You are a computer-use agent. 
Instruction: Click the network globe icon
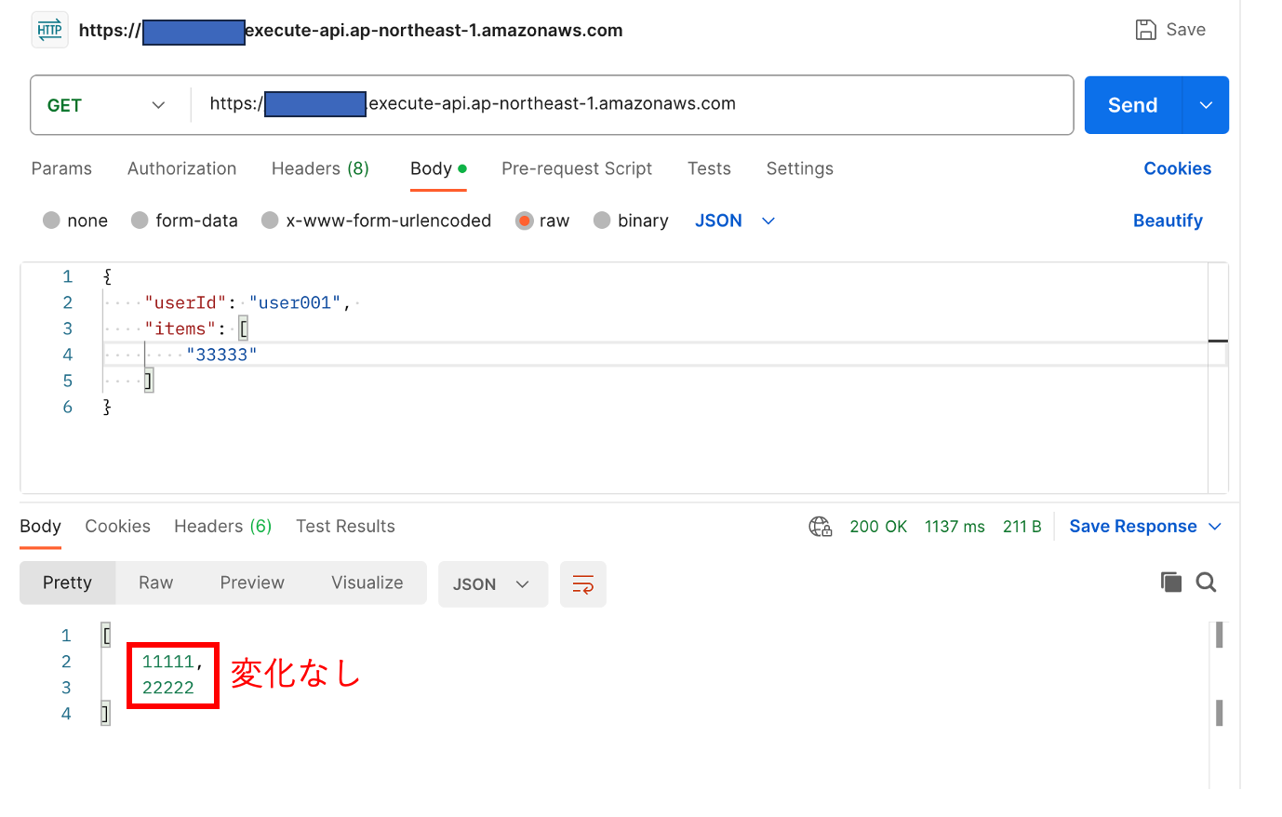click(x=820, y=527)
